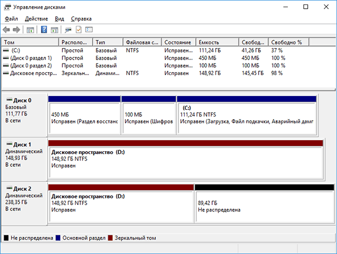Sort by the Состояние column header
337x254 pixels.
(x=179, y=43)
